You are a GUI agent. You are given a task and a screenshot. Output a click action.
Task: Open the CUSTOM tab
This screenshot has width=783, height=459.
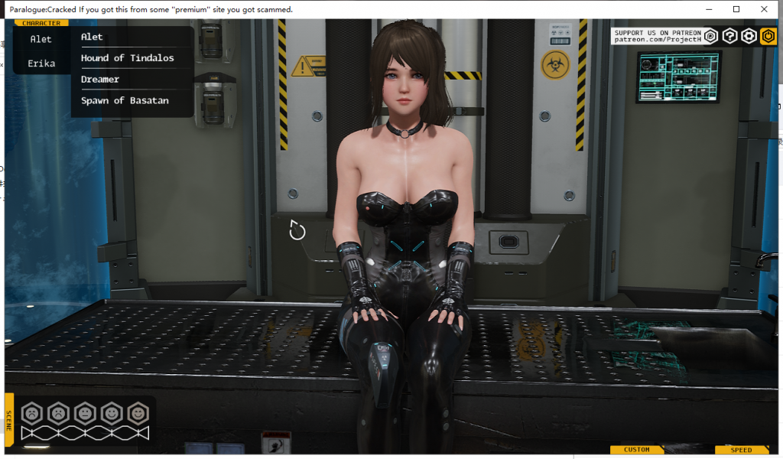(637, 450)
